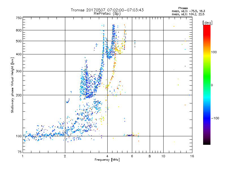
Task: Click the 'RwPretec (8p)' subtitle
Action: click(107, 14)
